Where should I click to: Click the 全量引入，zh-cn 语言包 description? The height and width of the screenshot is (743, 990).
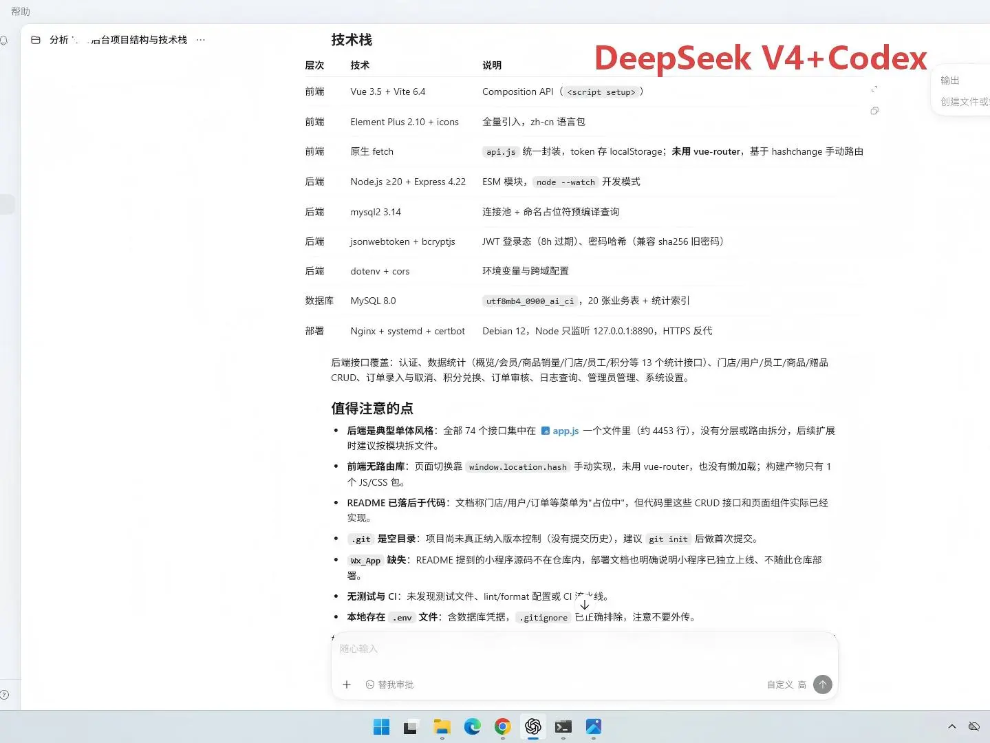[534, 122]
